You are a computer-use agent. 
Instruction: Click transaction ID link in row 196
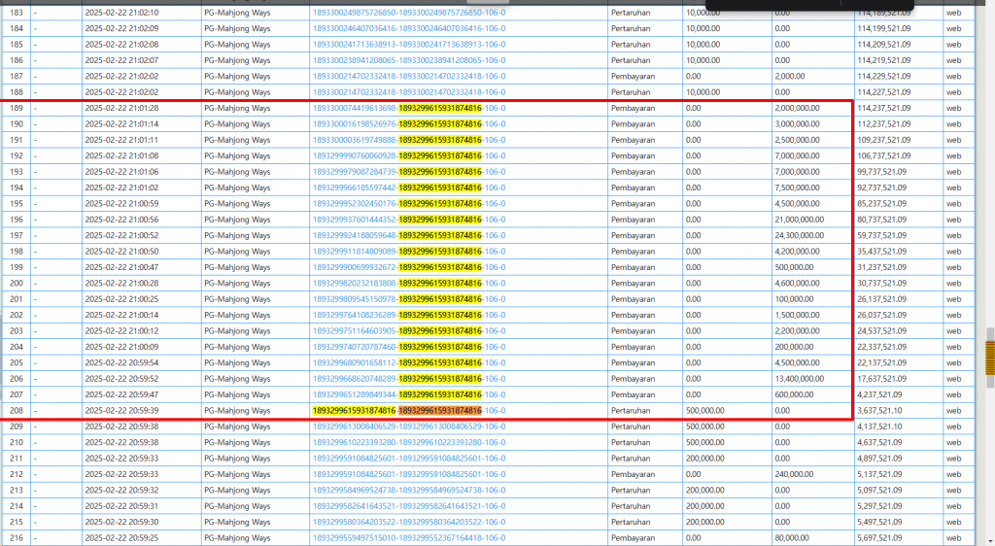[x=408, y=220]
